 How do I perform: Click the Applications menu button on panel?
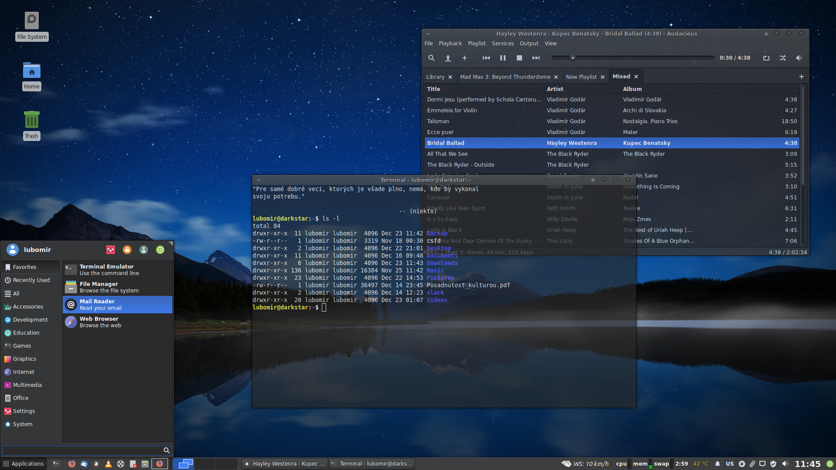coord(24,464)
